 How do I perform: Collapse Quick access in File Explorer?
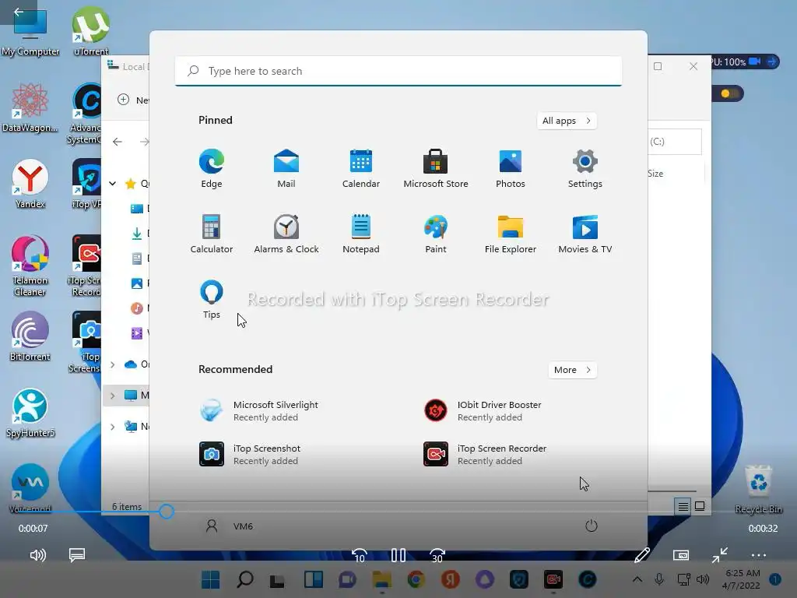(113, 184)
